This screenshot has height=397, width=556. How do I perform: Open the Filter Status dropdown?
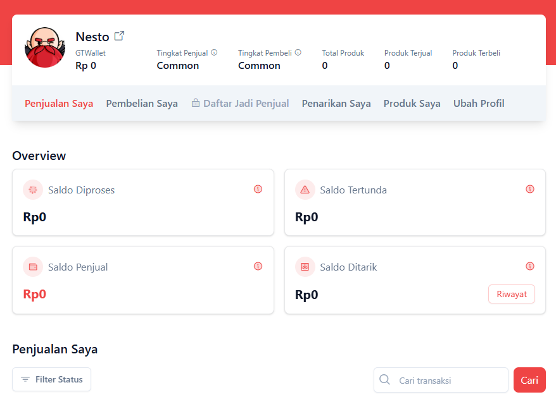(x=52, y=379)
